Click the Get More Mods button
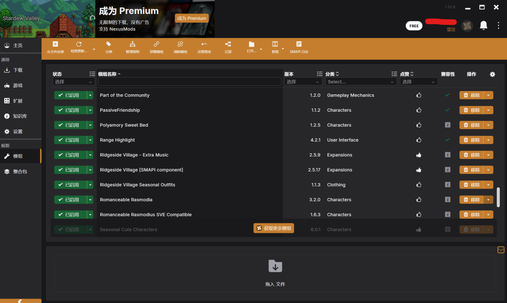Image resolution: width=507 pixels, height=303 pixels. [x=274, y=228]
